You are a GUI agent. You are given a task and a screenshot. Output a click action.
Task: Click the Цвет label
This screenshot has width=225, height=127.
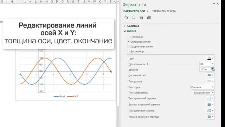(x=131, y=59)
